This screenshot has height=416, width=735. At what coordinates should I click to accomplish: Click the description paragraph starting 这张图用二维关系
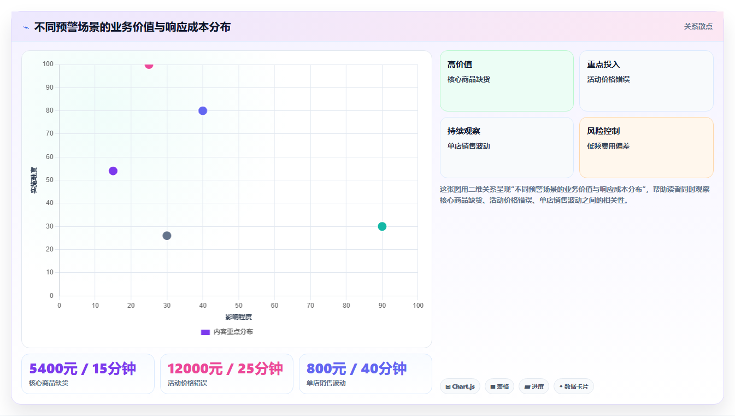click(575, 195)
